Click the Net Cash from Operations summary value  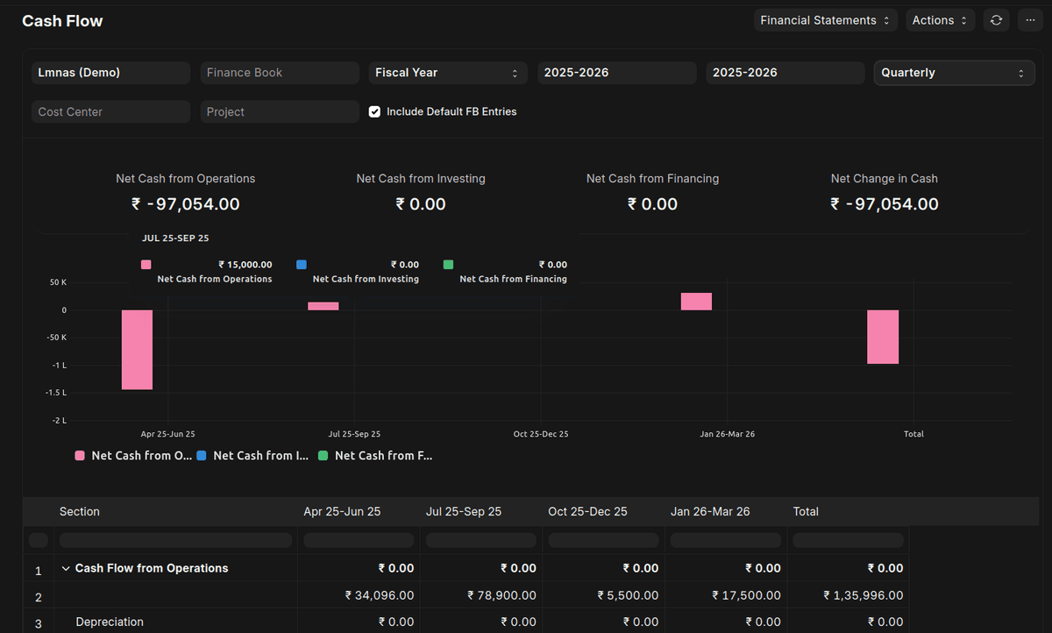click(x=185, y=204)
